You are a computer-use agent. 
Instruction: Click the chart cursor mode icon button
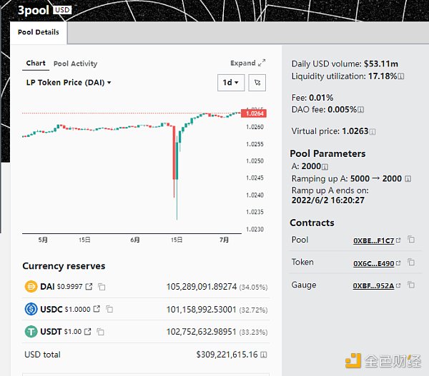pyautogui.click(x=257, y=83)
